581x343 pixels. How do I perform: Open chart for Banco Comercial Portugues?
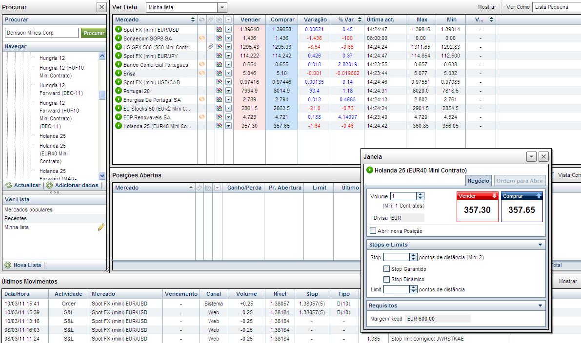click(220, 64)
